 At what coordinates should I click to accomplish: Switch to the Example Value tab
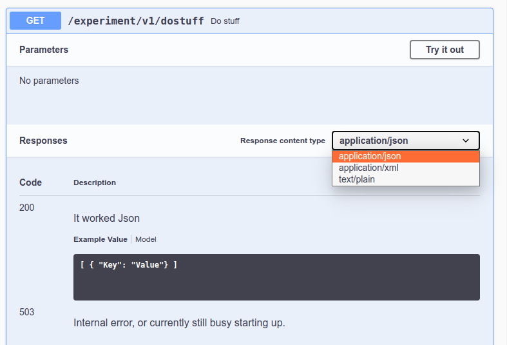point(100,239)
